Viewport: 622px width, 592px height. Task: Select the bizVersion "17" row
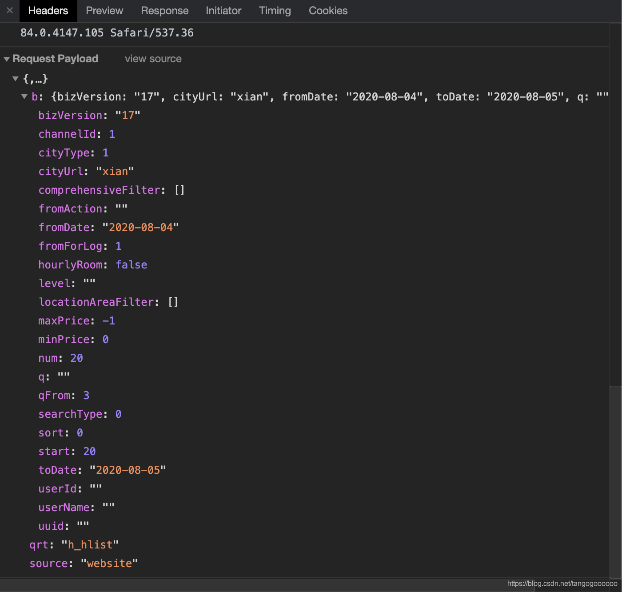pos(89,116)
